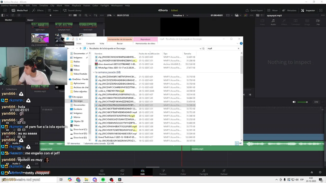Click Quick Export
Viewport: 326px width, 183px height.
point(254,10)
